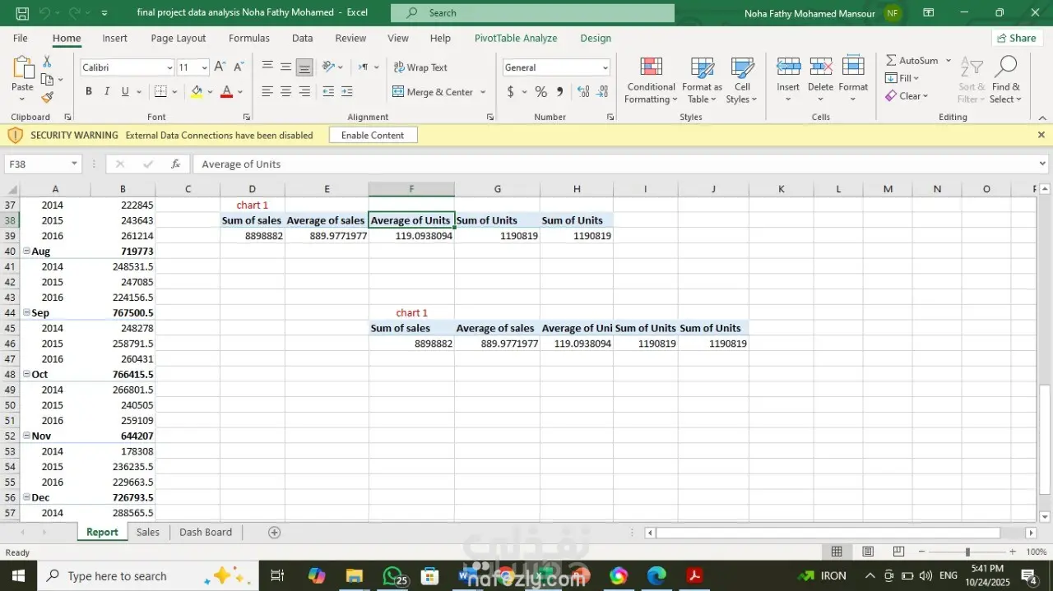This screenshot has width=1053, height=591.
Task: Align text to the top
Action: click(267, 67)
